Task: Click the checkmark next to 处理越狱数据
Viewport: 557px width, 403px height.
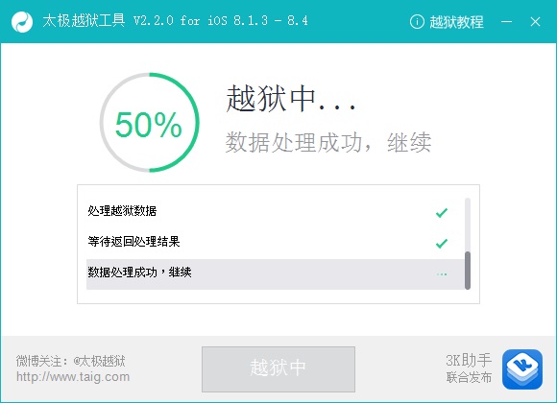Action: (x=442, y=212)
